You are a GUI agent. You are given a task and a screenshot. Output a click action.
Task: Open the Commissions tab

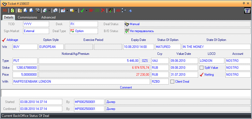click(27, 17)
